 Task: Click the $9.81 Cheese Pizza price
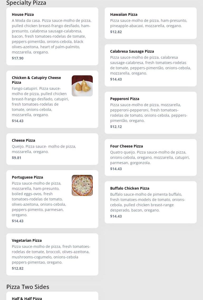(x=17, y=158)
